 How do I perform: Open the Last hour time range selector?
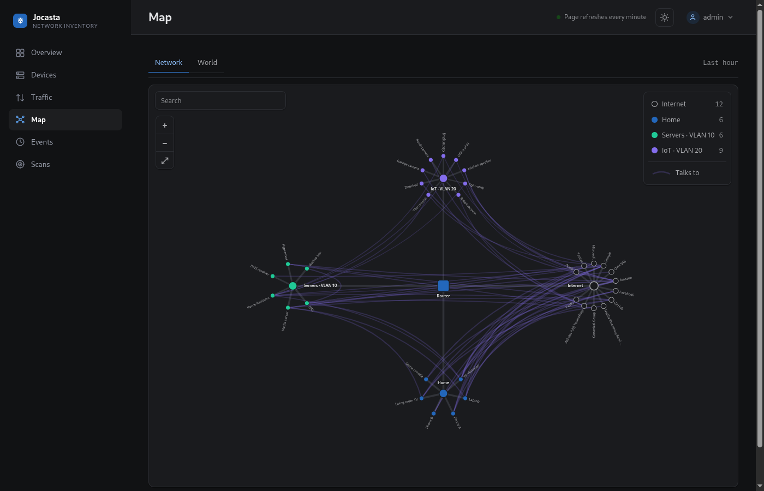(x=720, y=63)
